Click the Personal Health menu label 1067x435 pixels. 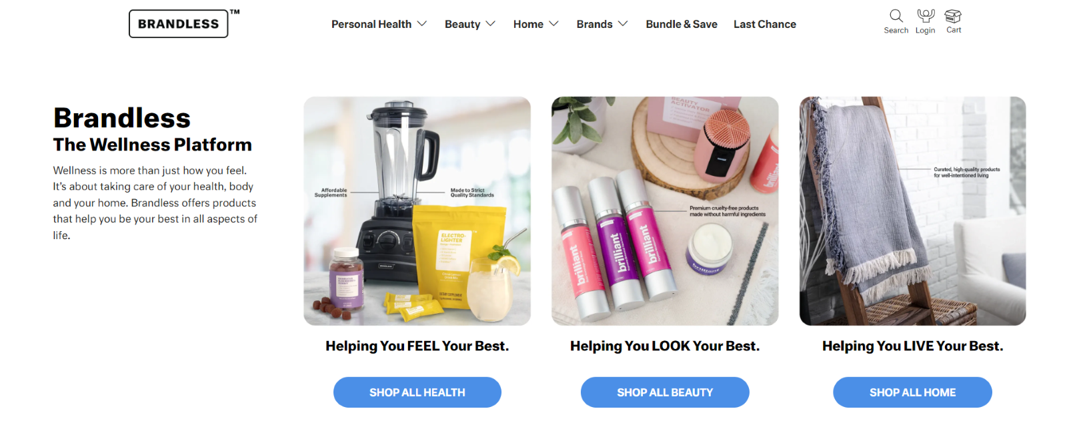point(371,25)
